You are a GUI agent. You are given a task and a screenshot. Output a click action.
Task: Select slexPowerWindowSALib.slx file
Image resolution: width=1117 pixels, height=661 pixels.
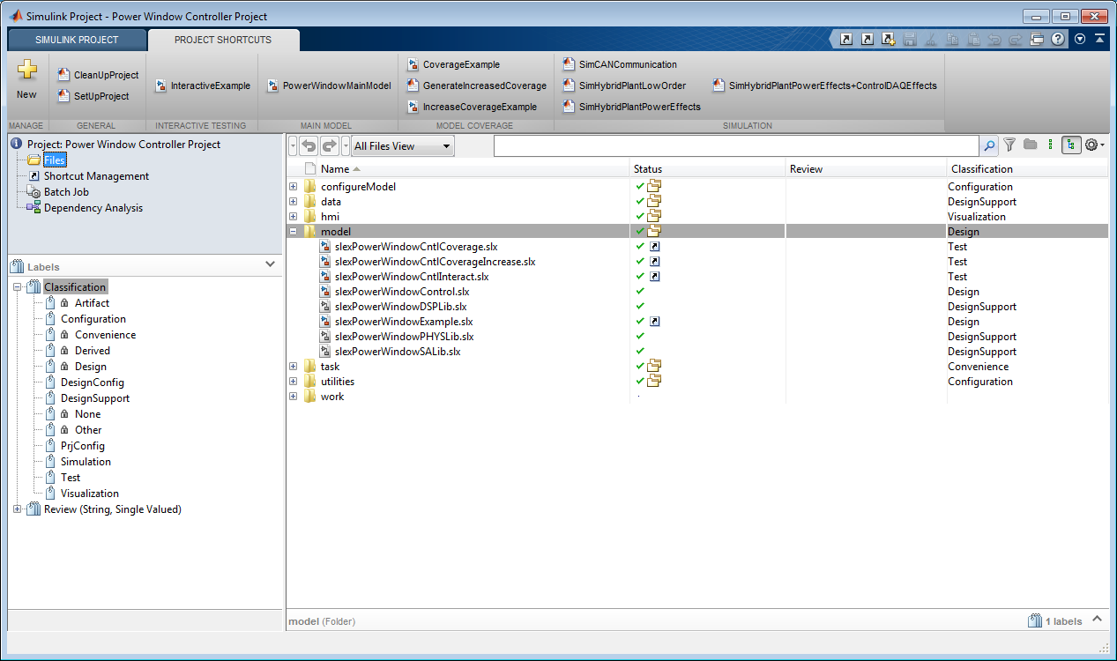398,352
